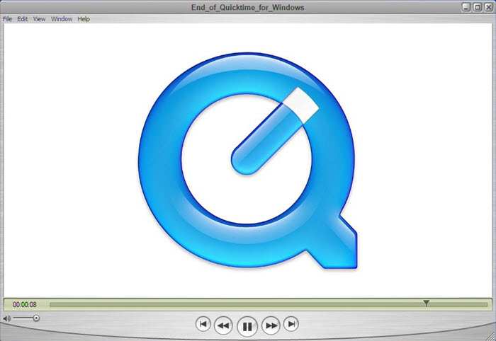Close the QuickTime player window
496x341 pixels.
pos(489,7)
